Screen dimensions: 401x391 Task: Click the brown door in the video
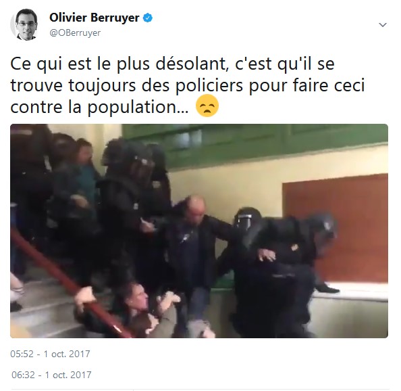336,228
